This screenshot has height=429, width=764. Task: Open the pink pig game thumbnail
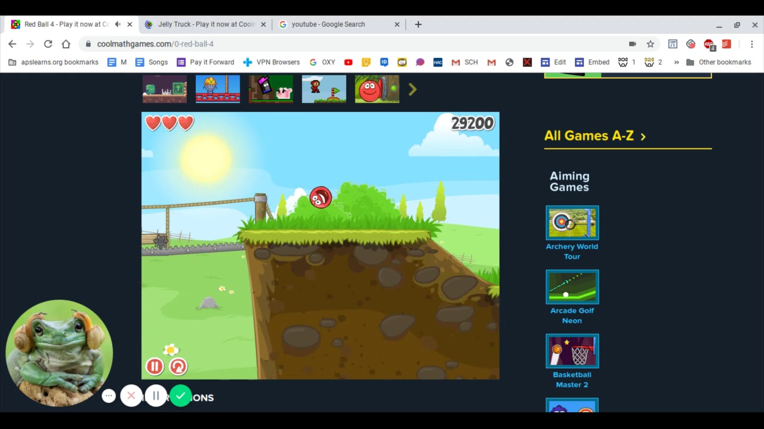[x=271, y=89]
